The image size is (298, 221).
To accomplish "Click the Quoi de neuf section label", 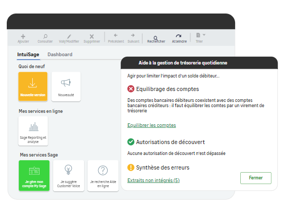I will 32,67.
